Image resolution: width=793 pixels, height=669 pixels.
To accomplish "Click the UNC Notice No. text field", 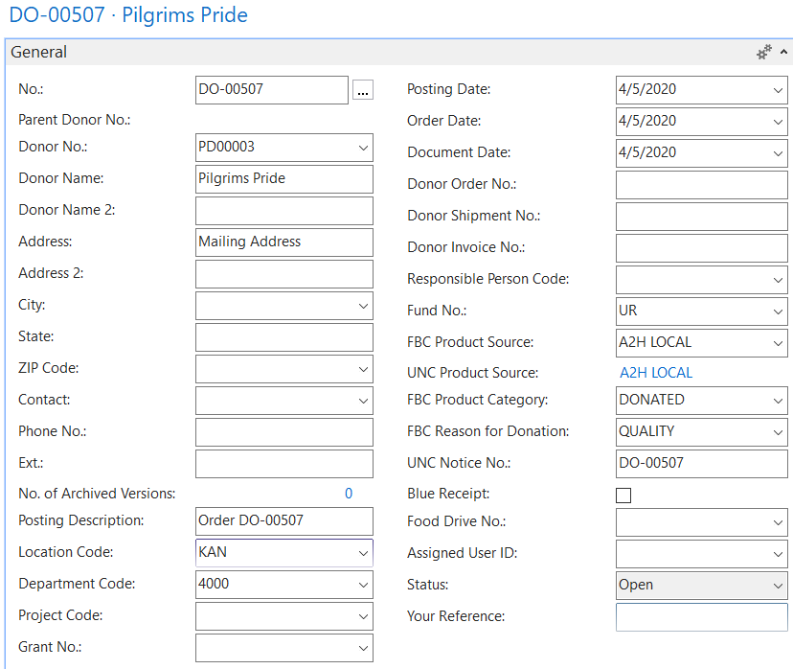I will (x=701, y=464).
